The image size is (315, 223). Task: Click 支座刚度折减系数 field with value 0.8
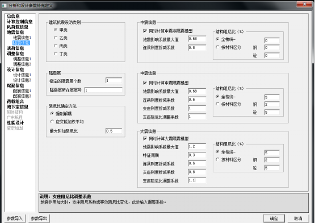click(197, 172)
